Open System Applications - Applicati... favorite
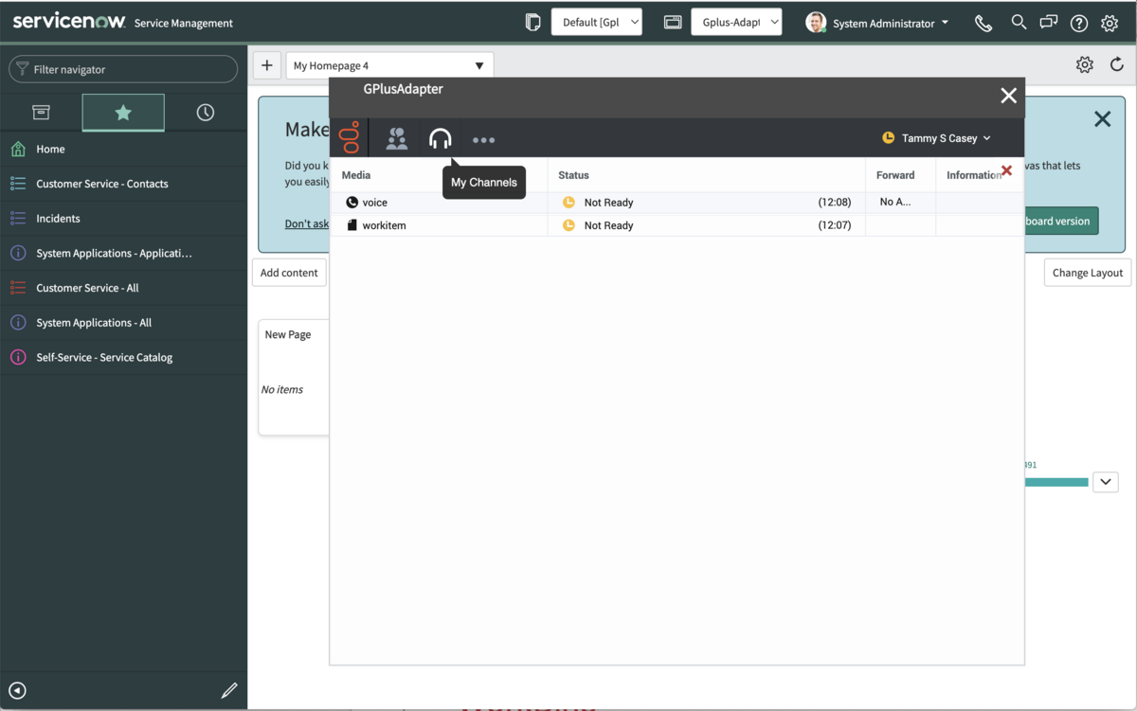The image size is (1137, 711). pyautogui.click(x=123, y=253)
